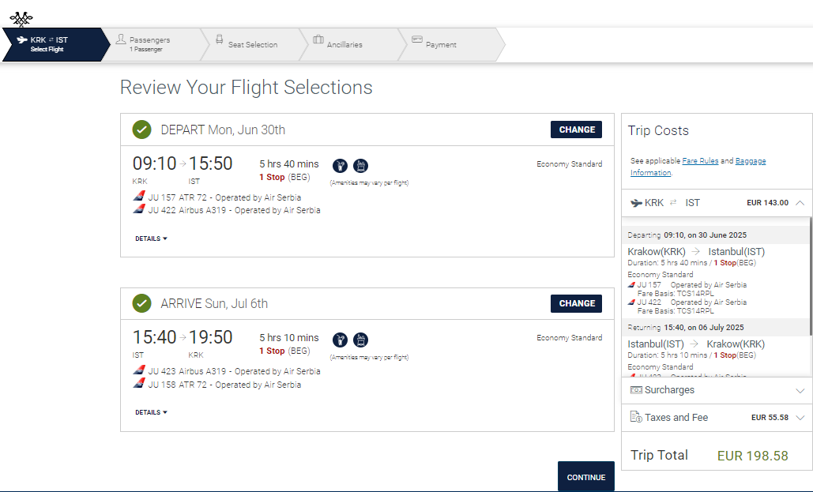Click the Taxes and Fee document icon
813x492 pixels.
pos(636,417)
